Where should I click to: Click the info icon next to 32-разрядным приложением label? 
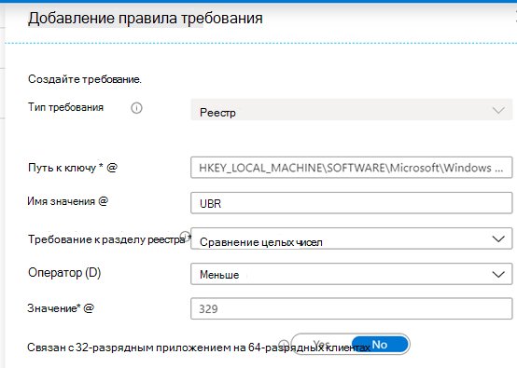(284, 345)
